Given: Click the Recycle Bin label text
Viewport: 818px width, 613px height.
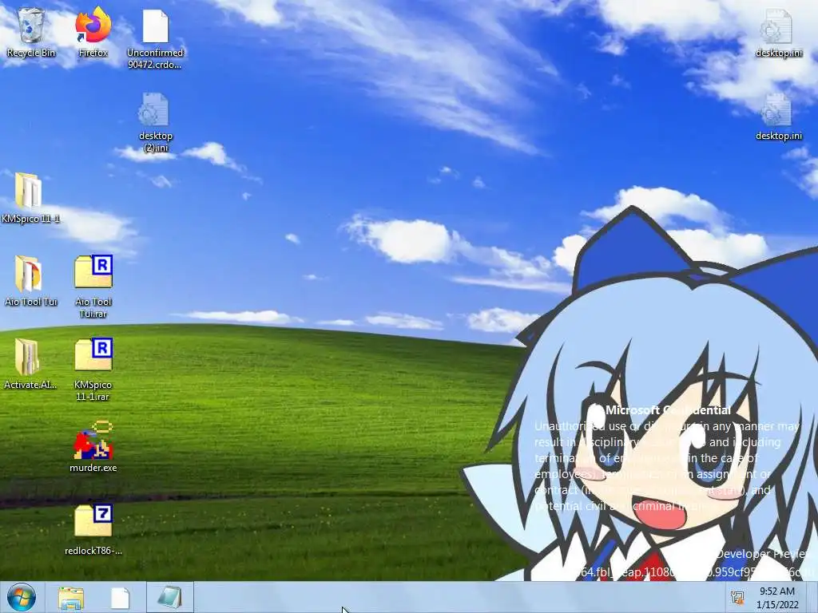Looking at the screenshot, I should [31, 53].
